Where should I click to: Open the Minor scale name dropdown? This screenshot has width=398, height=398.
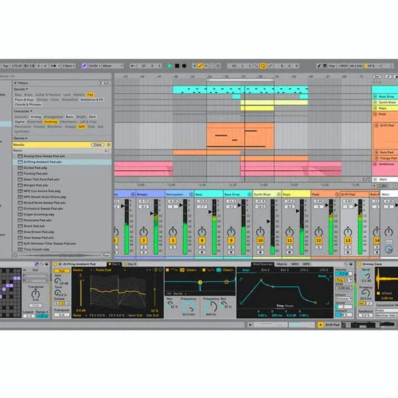click(x=112, y=66)
